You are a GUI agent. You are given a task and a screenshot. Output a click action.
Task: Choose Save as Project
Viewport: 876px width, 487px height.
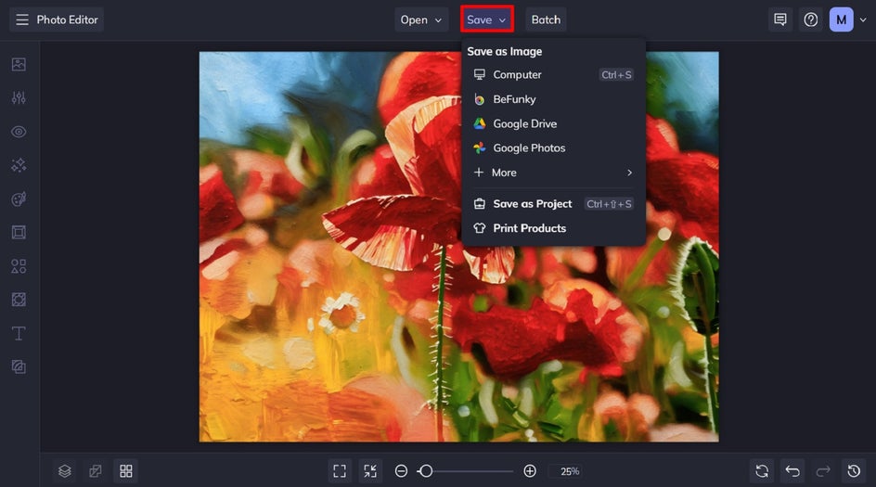553,204
